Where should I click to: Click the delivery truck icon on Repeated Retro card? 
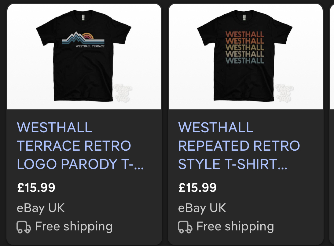pyautogui.click(x=185, y=227)
